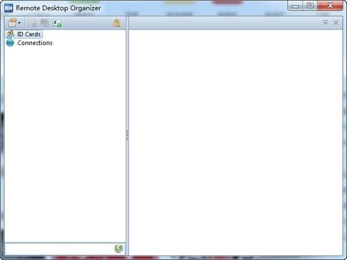The image size is (347, 260).
Task: Open the main menu dropdown in the toolbar
Action: (x=14, y=23)
